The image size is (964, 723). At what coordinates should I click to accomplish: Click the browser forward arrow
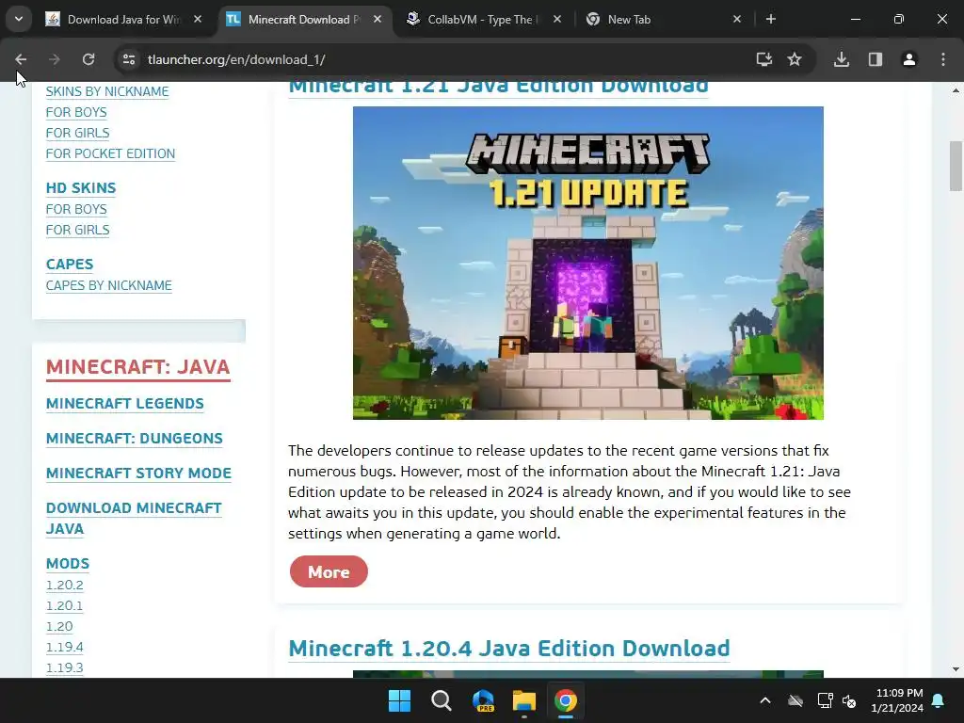[55, 59]
